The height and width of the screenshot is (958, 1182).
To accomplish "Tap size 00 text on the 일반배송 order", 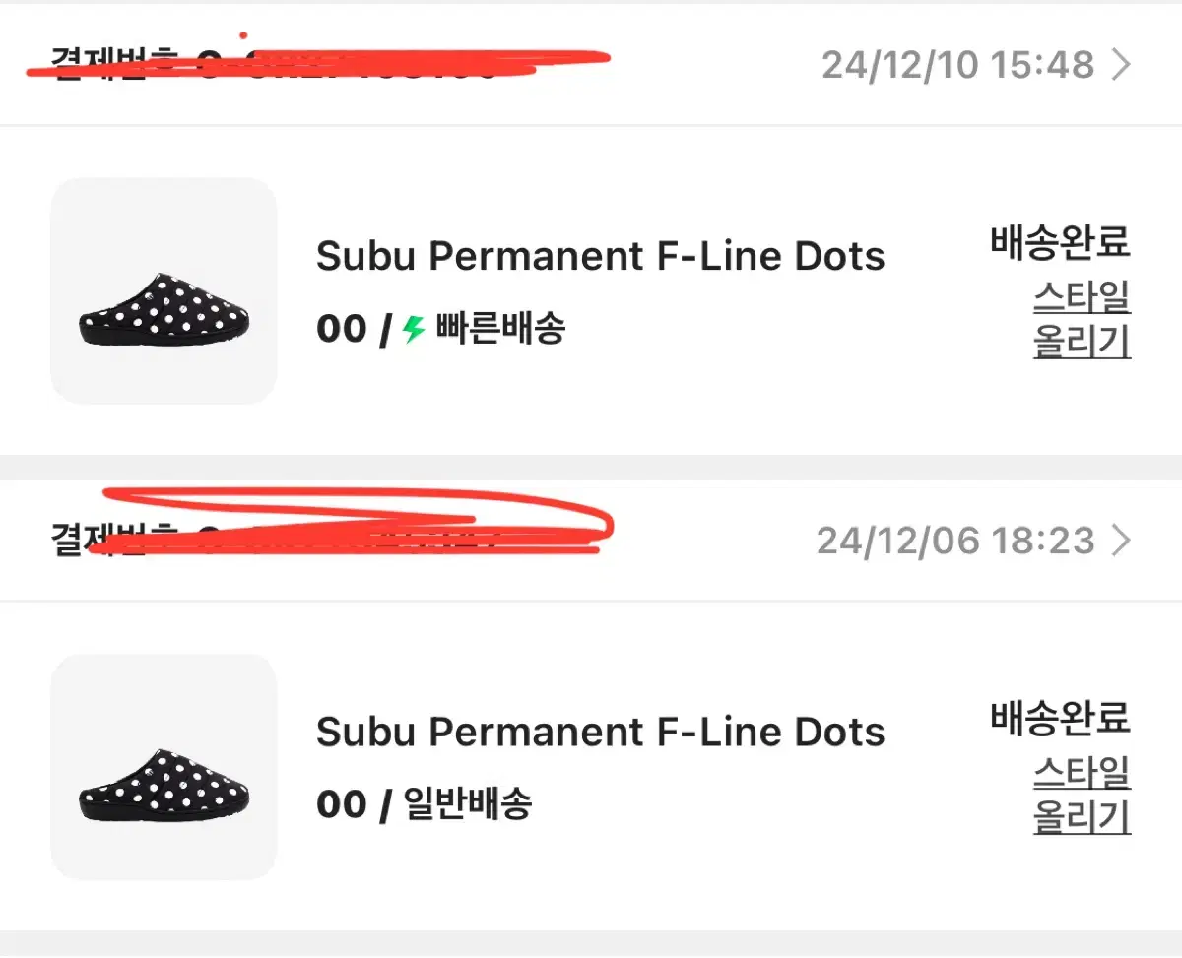I will pyautogui.click(x=341, y=805).
